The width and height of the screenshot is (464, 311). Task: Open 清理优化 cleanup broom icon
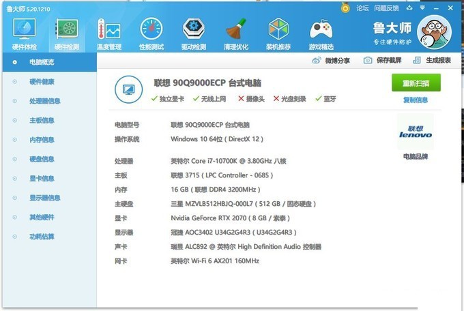pos(236,33)
